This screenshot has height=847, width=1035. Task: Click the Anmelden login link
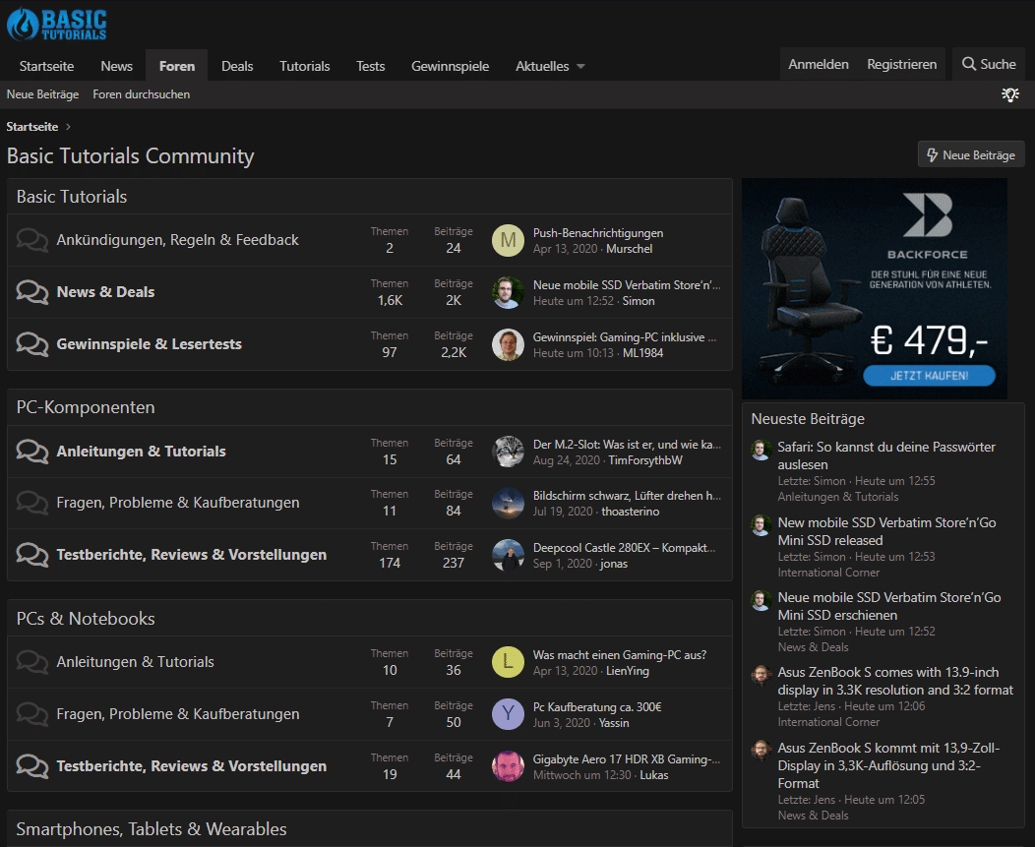(819, 64)
